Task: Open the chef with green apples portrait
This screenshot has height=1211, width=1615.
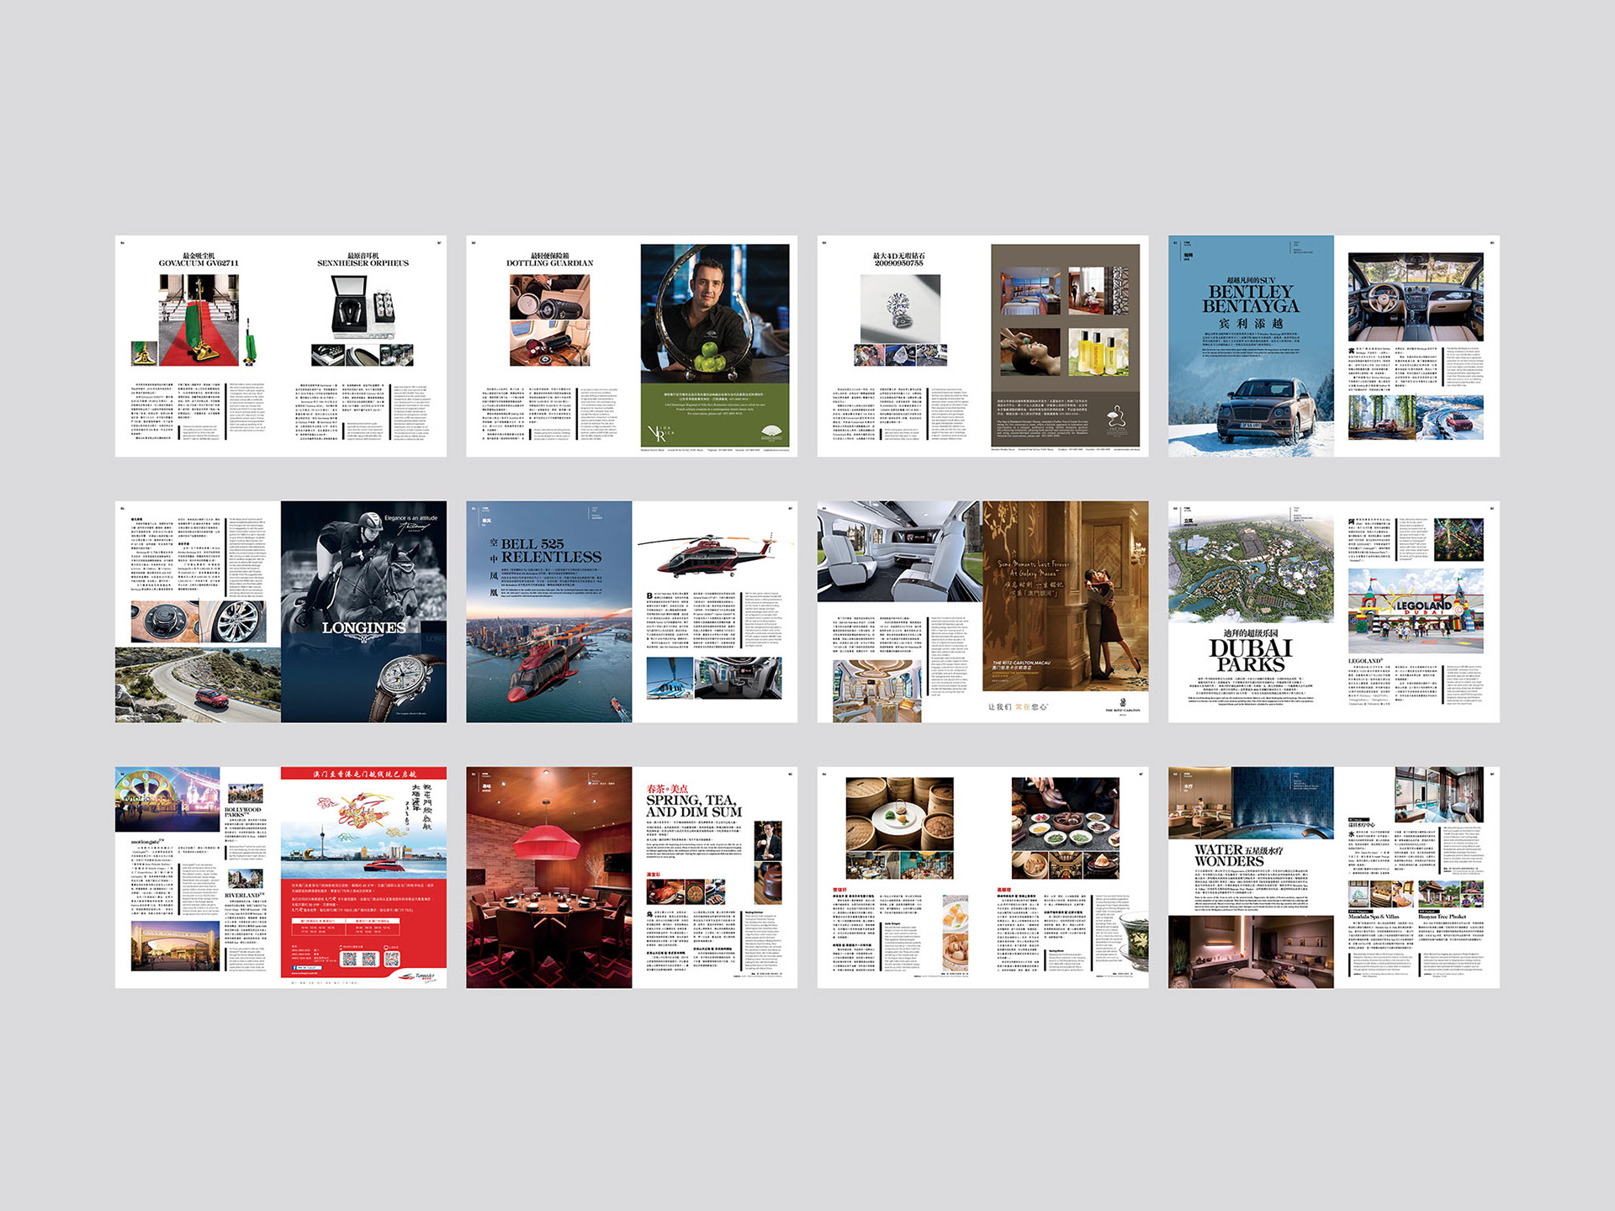Action: tap(715, 314)
